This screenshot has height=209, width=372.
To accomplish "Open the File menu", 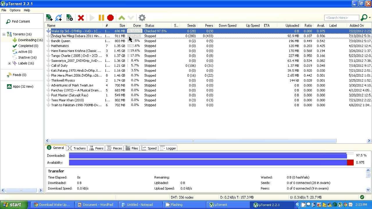I will coord(4,10).
